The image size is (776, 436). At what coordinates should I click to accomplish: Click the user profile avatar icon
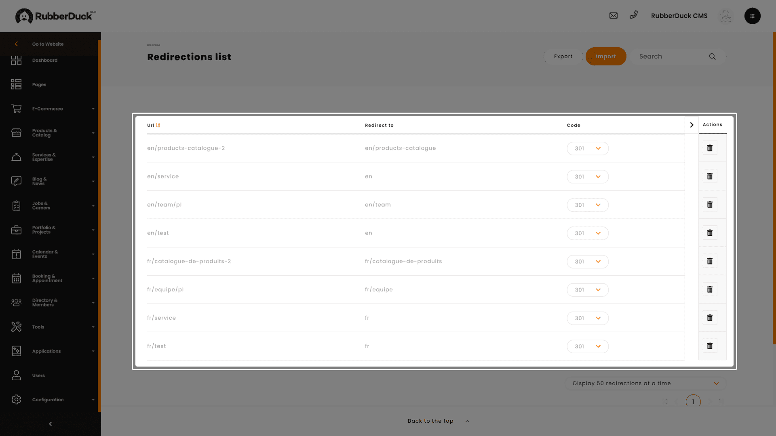[x=726, y=16]
